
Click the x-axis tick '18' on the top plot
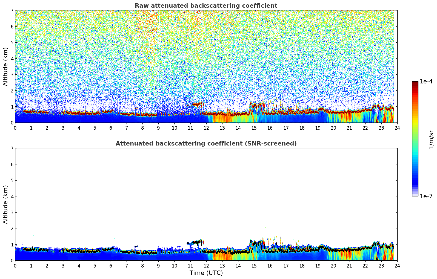pos(302,128)
